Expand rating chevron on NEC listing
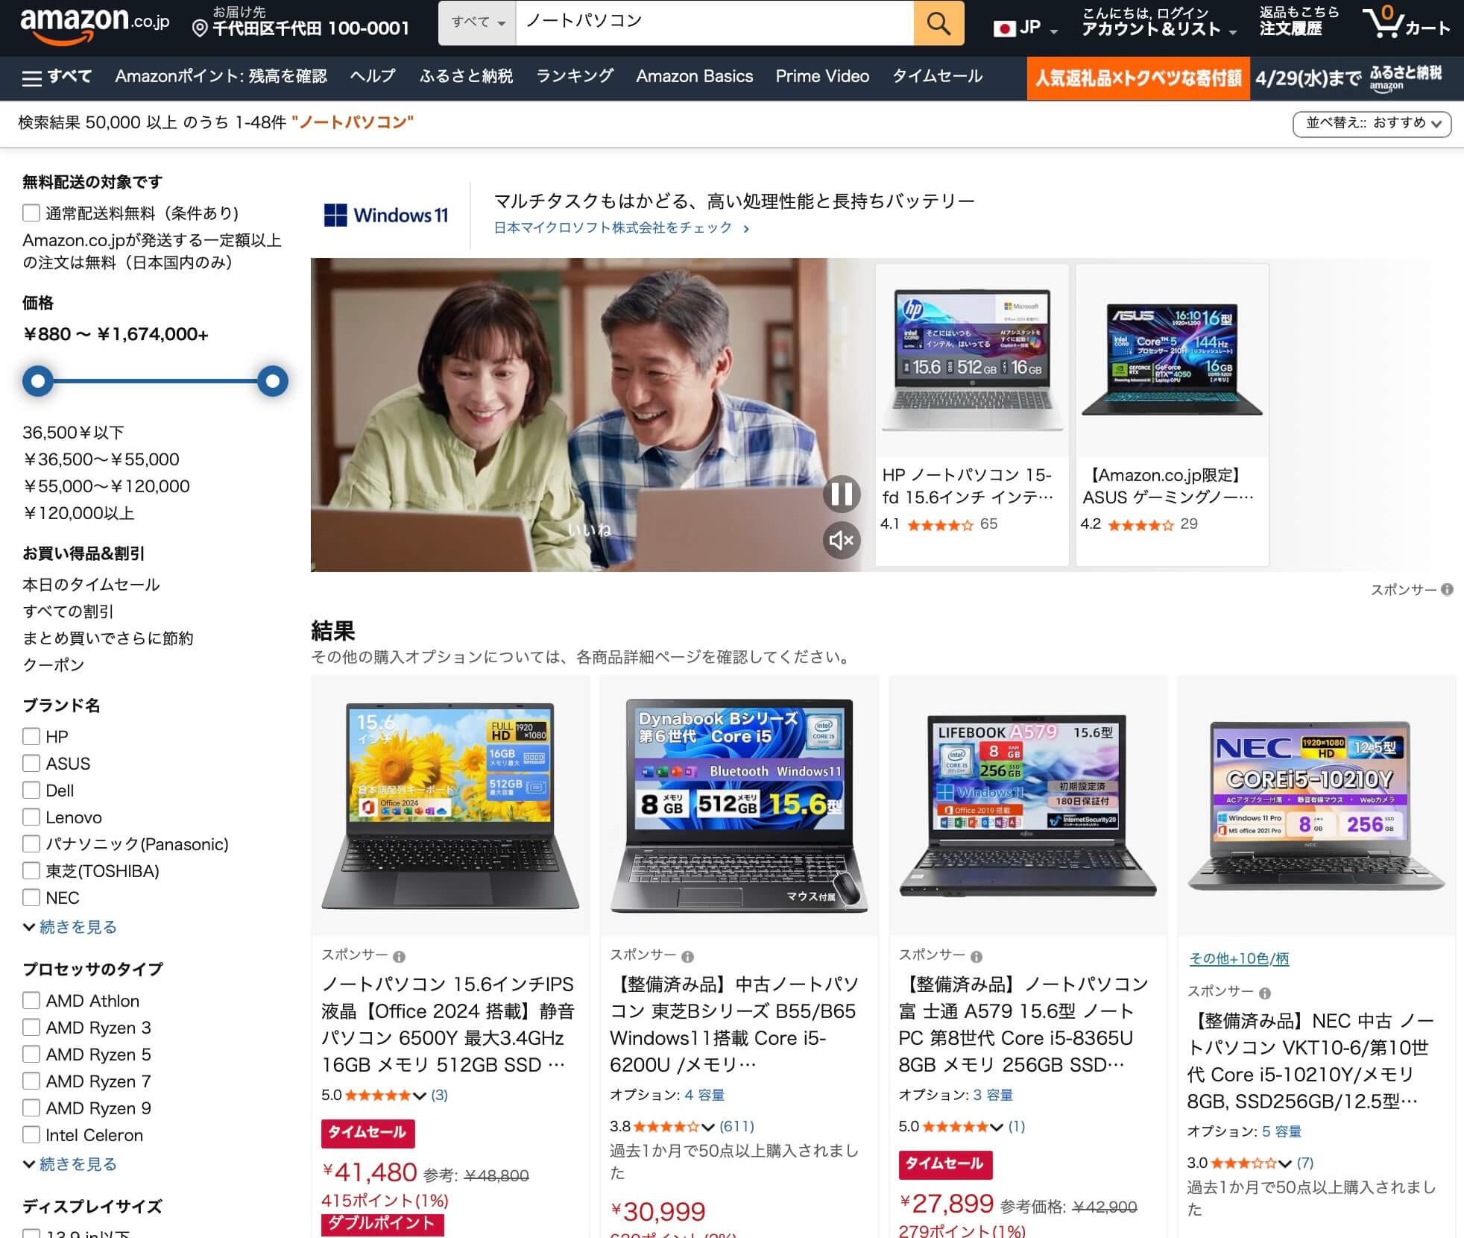This screenshot has width=1464, height=1238. point(1285,1163)
